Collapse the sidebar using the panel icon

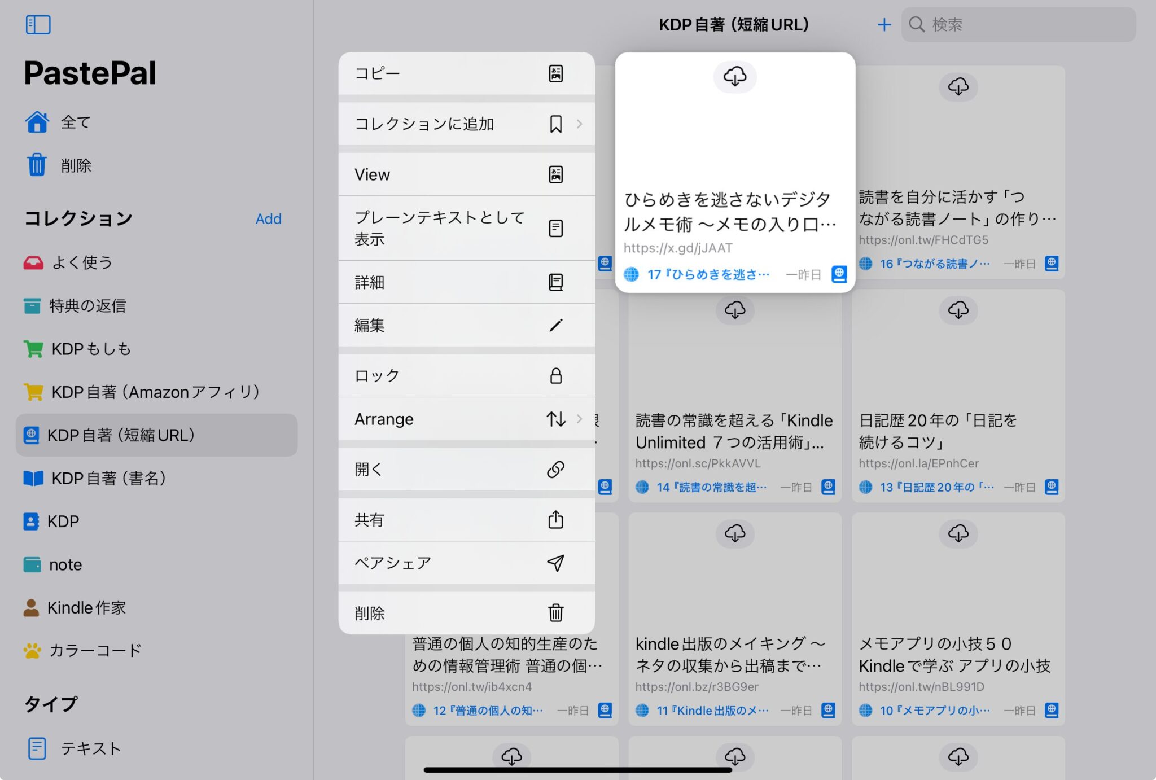pyautogui.click(x=38, y=24)
